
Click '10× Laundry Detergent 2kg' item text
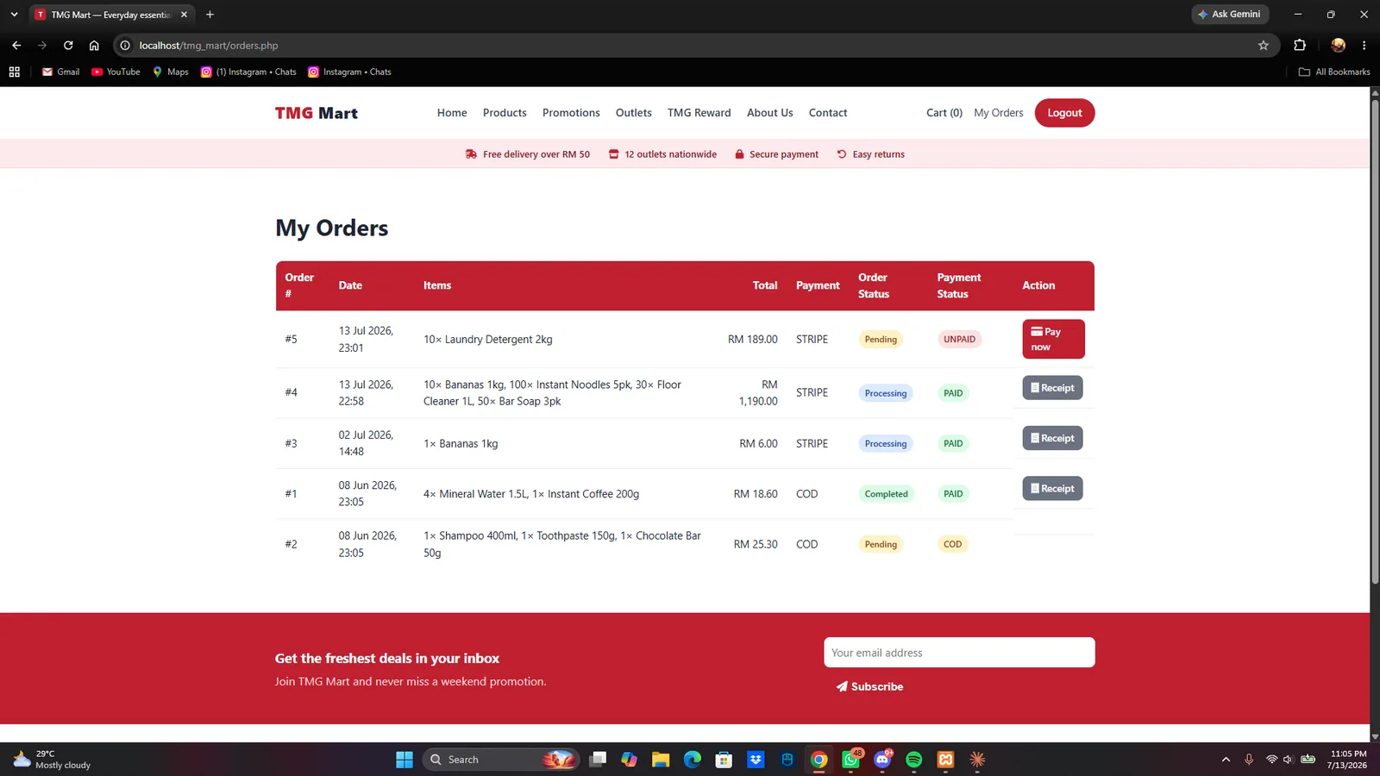click(487, 340)
